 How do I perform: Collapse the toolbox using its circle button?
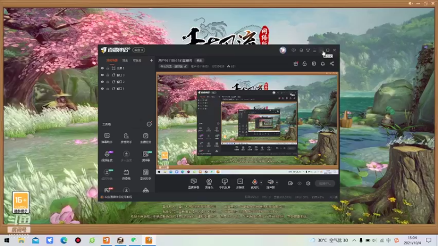149,124
